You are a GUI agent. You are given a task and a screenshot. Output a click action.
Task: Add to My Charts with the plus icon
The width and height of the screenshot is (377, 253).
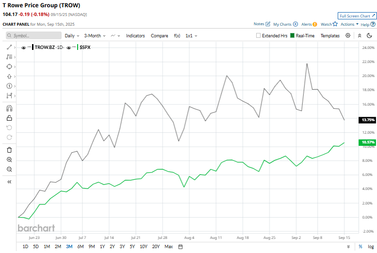click(x=295, y=24)
